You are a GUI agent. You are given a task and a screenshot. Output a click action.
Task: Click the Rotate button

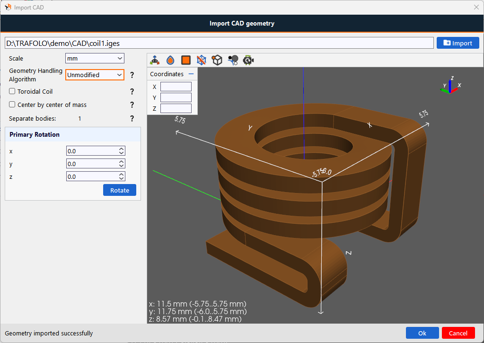click(x=119, y=190)
